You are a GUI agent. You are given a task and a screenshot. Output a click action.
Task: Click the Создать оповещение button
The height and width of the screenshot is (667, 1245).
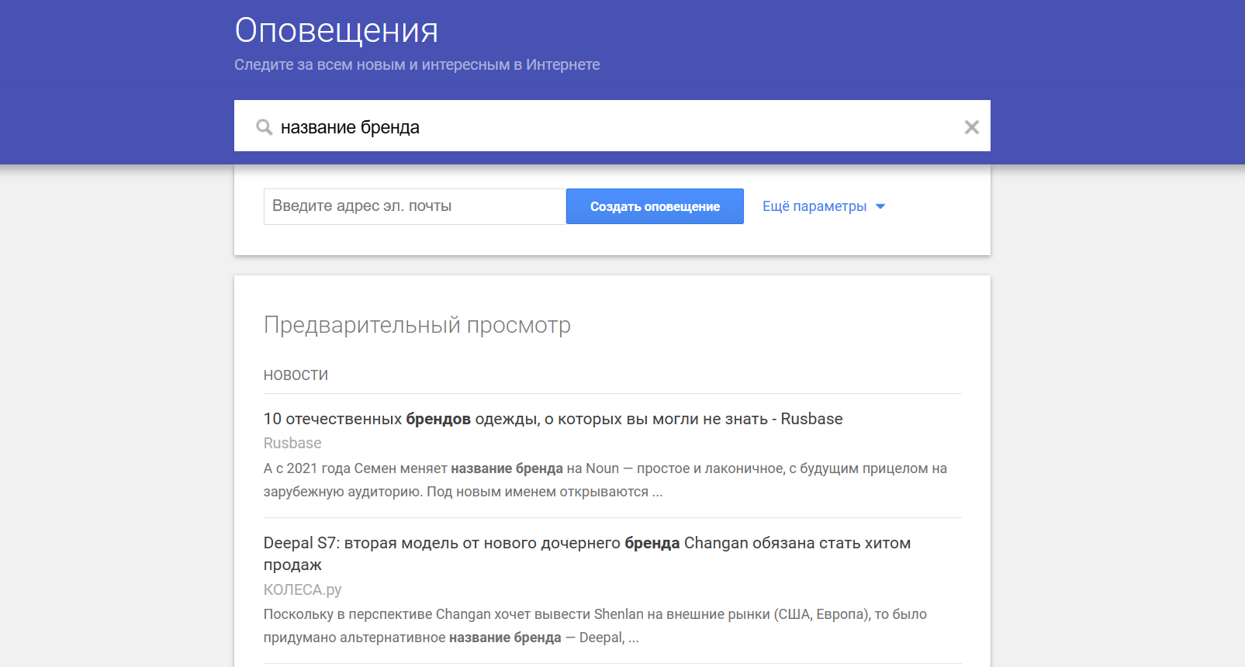coord(655,206)
